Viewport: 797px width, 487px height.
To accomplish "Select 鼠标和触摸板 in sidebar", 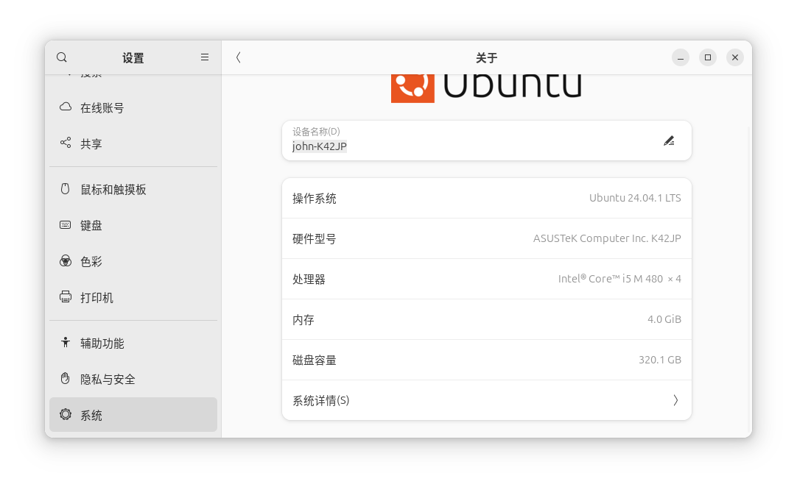I will [x=113, y=190].
